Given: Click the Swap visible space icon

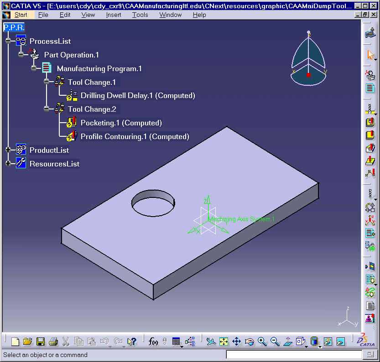Looking at the screenshot, I should 340,341.
